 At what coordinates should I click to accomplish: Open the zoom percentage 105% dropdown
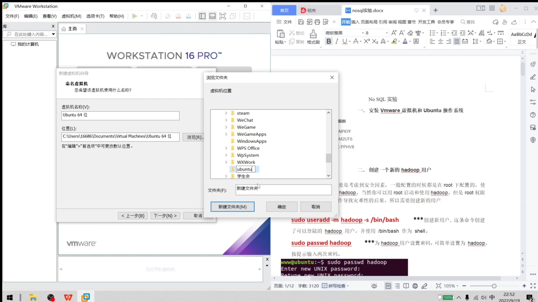pyautogui.click(x=457, y=286)
